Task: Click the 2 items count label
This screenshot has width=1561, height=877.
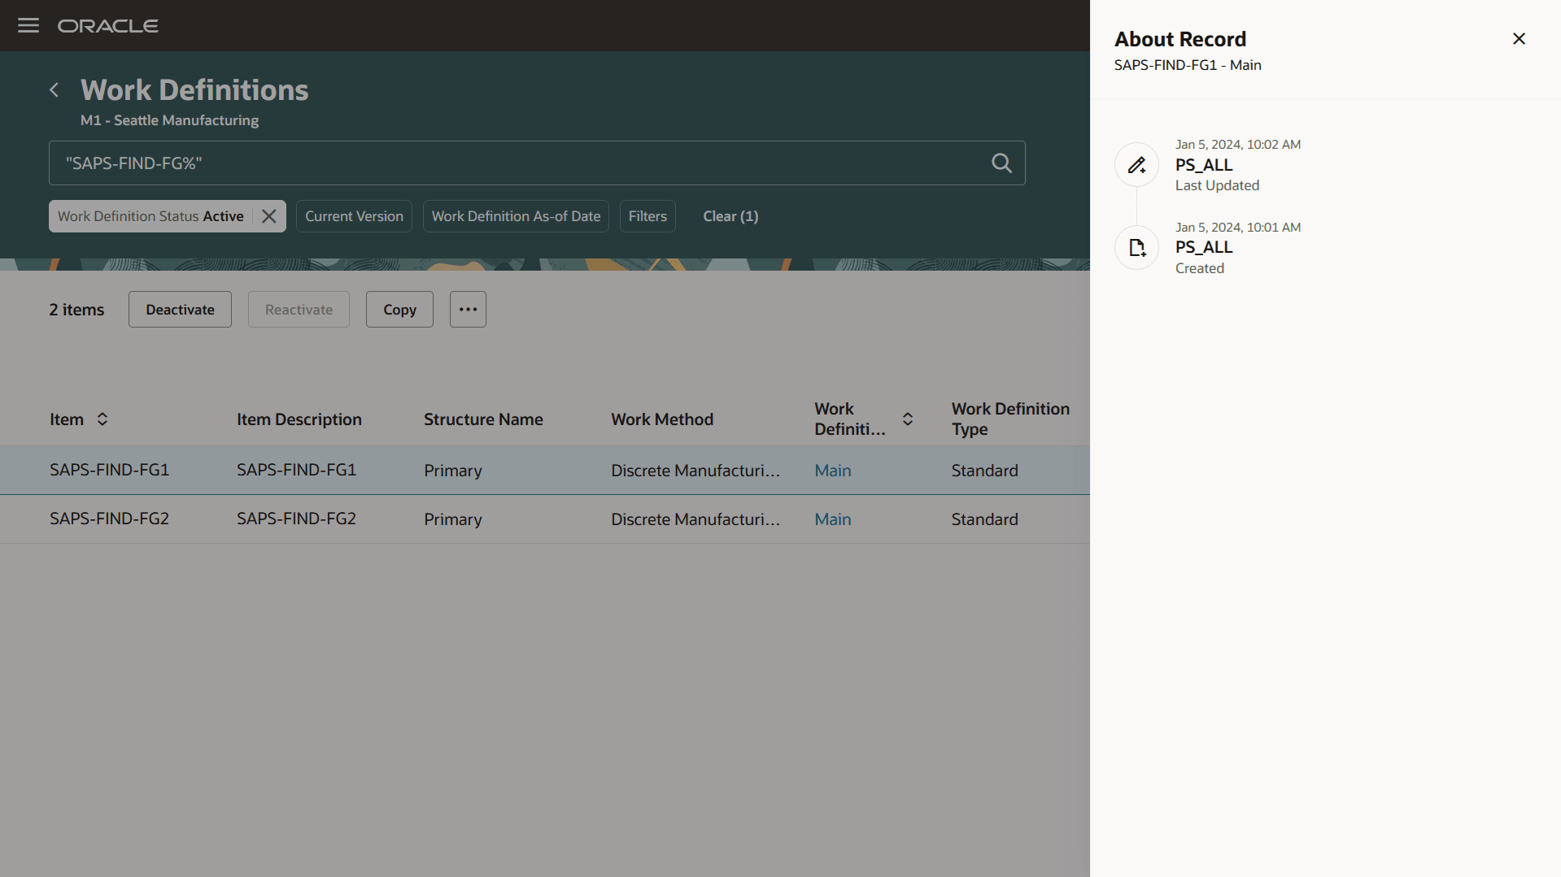Action: (76, 310)
